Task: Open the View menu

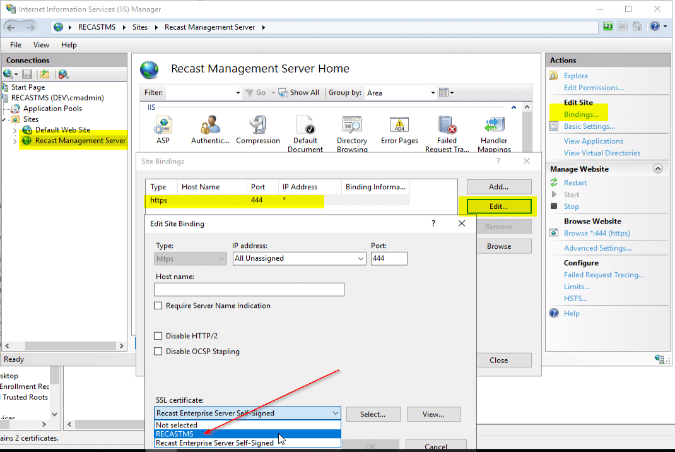Action: [41, 45]
